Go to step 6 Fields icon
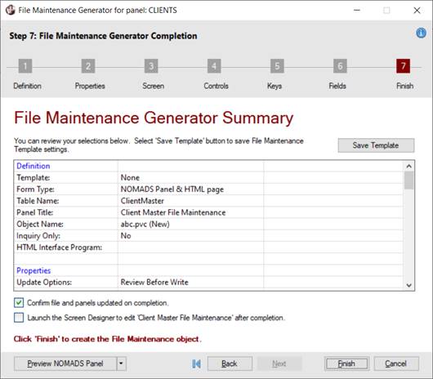433x379 pixels. point(340,66)
